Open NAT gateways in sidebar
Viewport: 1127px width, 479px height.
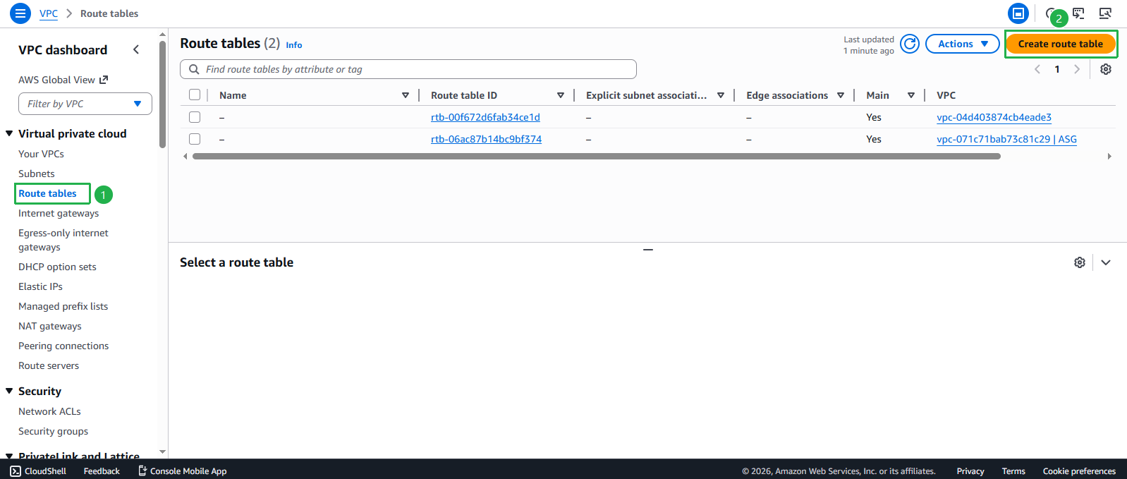[50, 326]
